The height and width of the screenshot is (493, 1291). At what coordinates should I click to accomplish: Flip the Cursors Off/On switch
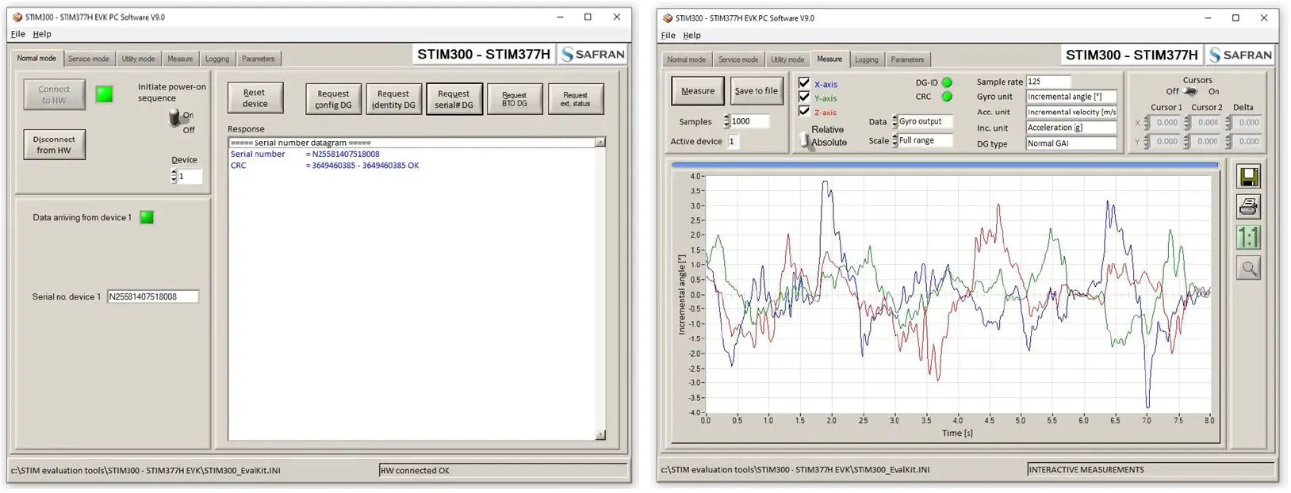click(1191, 91)
